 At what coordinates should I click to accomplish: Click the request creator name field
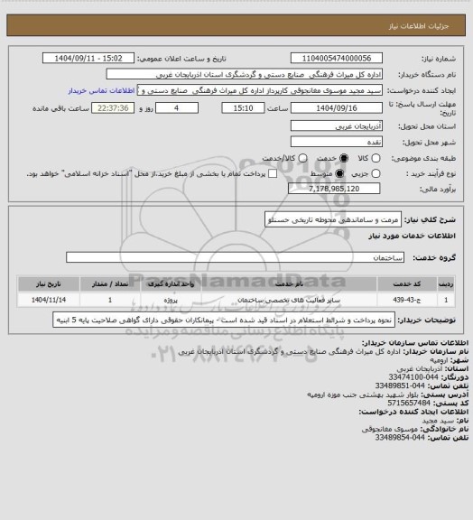pyautogui.click(x=260, y=90)
